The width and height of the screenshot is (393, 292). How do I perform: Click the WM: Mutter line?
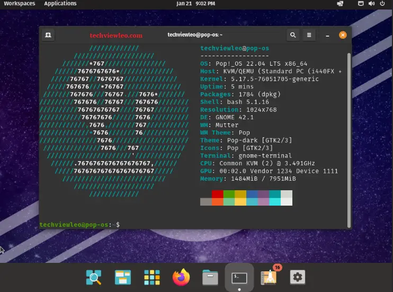click(x=219, y=125)
